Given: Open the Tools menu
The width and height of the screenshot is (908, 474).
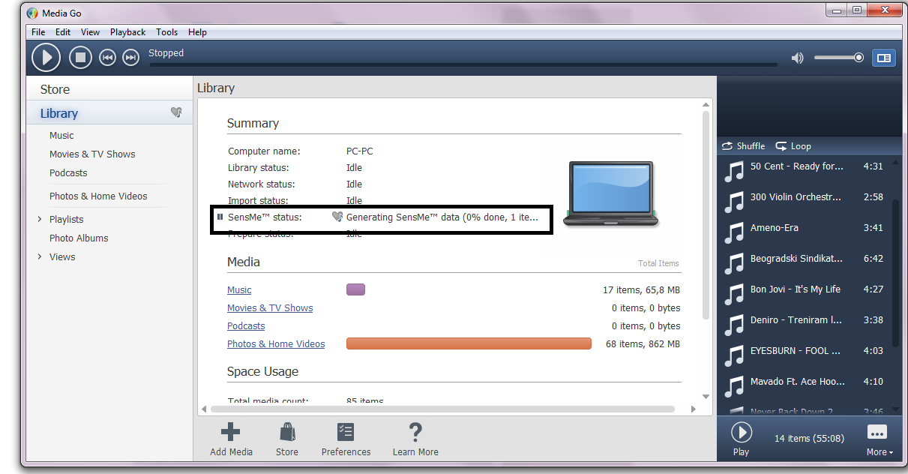Looking at the screenshot, I should point(167,32).
